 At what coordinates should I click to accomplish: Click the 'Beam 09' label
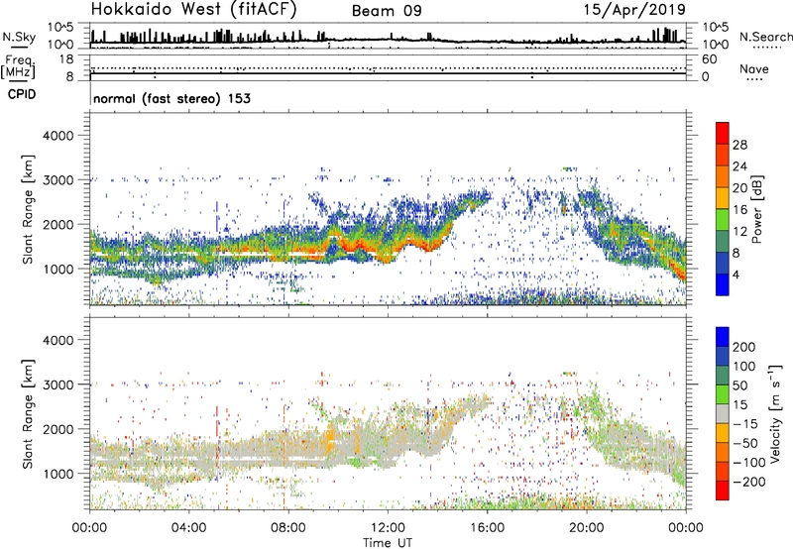click(x=387, y=11)
